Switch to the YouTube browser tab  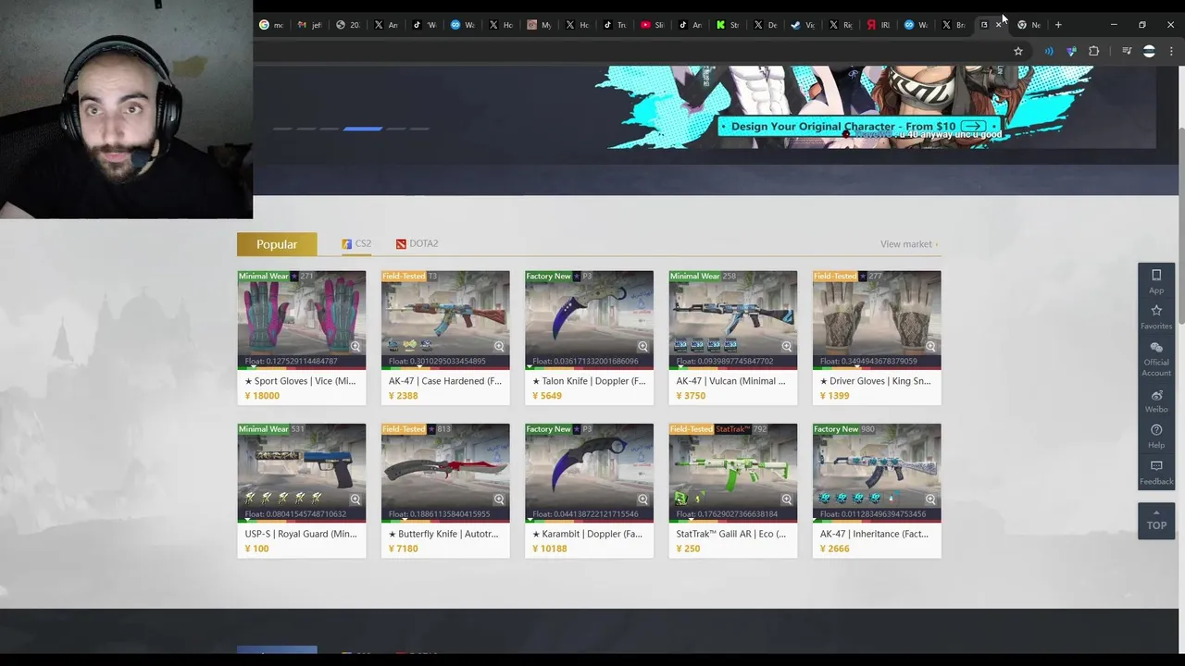coord(654,25)
